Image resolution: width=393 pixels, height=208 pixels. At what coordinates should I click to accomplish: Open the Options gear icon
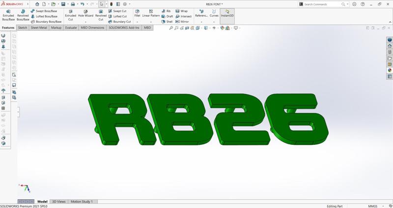125,4
